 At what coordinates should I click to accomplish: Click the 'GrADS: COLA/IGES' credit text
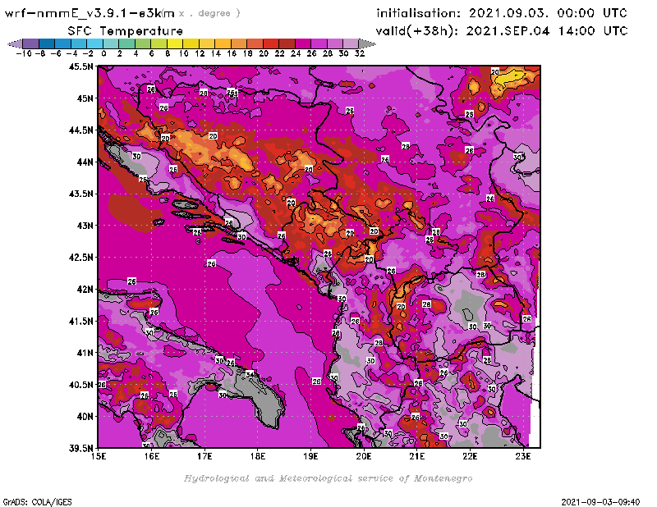(x=37, y=502)
